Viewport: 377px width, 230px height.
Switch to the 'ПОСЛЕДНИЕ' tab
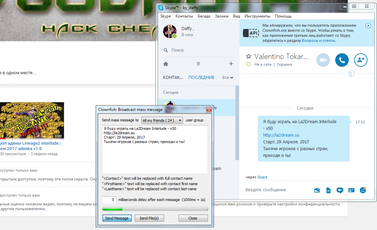click(201, 78)
